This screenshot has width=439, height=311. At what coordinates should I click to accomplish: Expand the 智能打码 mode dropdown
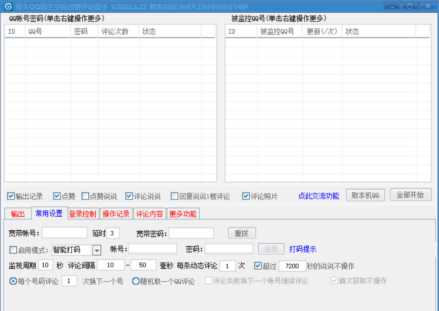click(x=97, y=250)
